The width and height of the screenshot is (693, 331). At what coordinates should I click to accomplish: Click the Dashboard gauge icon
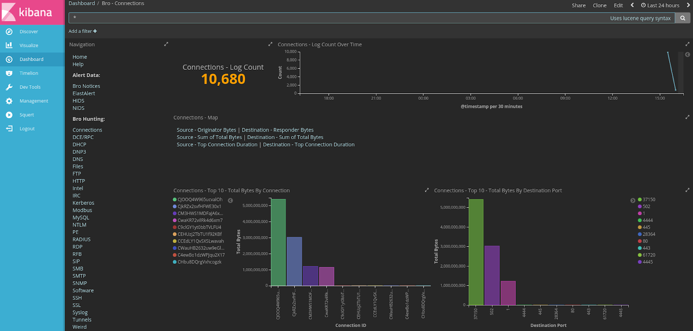pyautogui.click(x=9, y=59)
